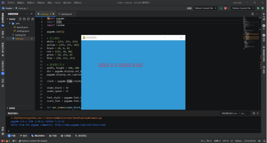The height and width of the screenshot is (143, 267).
Task: Click the collapse all folders icon
Action: coord(32,19)
